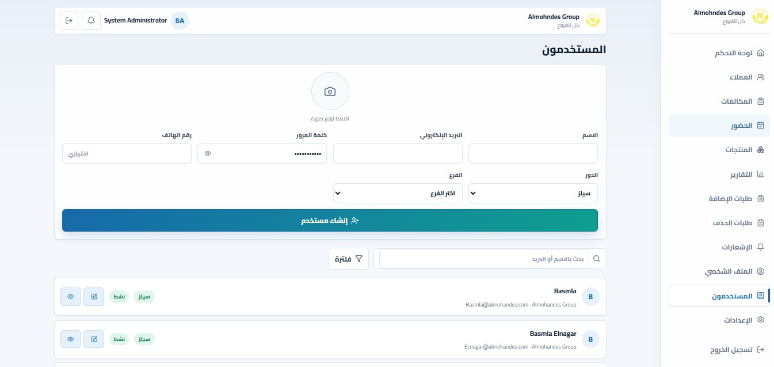The height and width of the screenshot is (367, 774).
Task: View Basmla Elnagar details eye button
Action: click(71, 339)
